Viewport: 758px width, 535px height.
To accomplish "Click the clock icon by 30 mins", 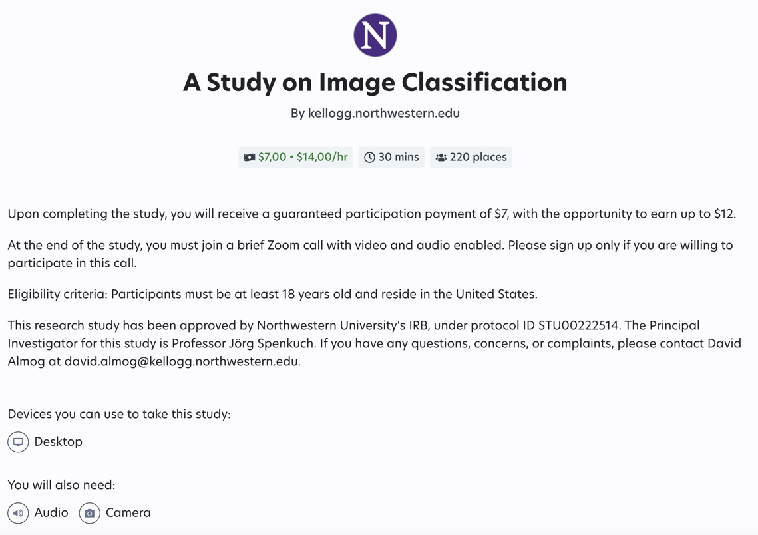I will [x=369, y=158].
